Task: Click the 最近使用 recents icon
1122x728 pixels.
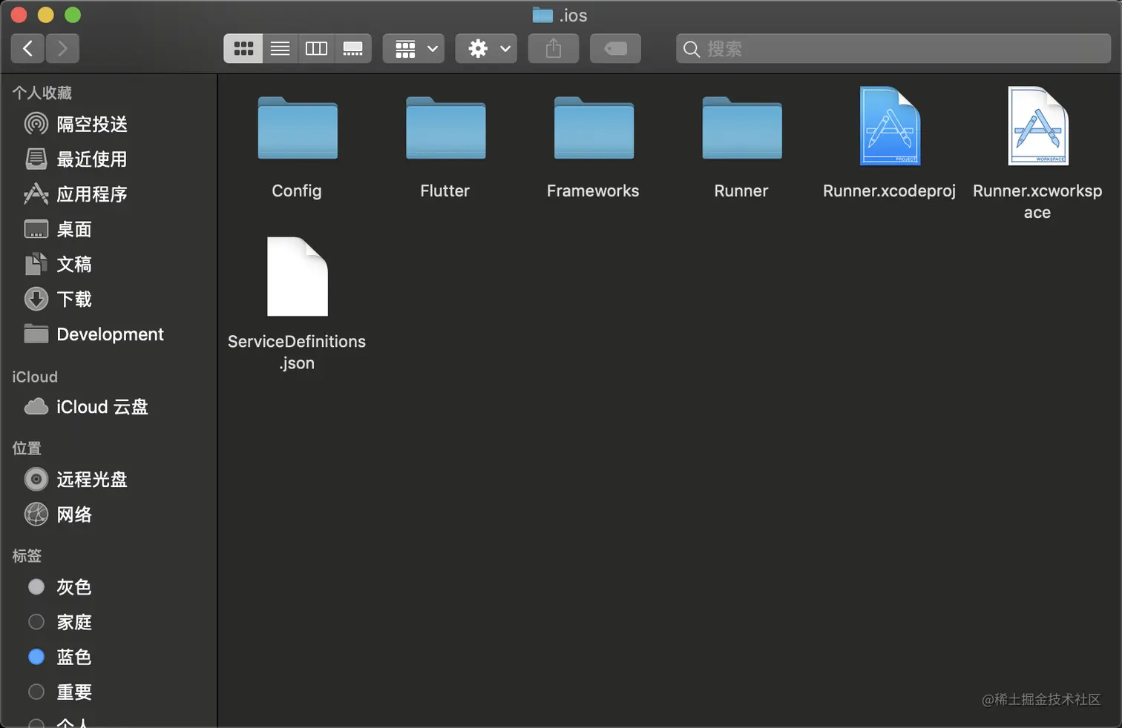Action: 36,159
